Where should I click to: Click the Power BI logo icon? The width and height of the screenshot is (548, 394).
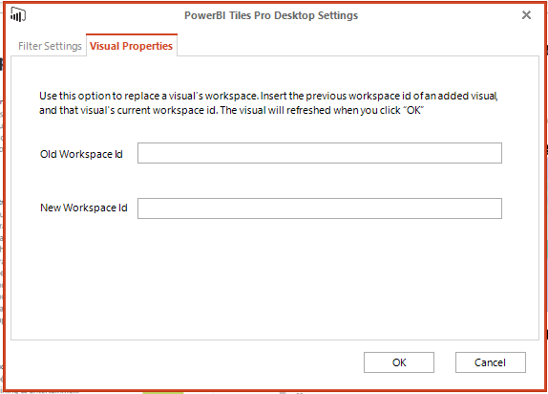[x=18, y=14]
